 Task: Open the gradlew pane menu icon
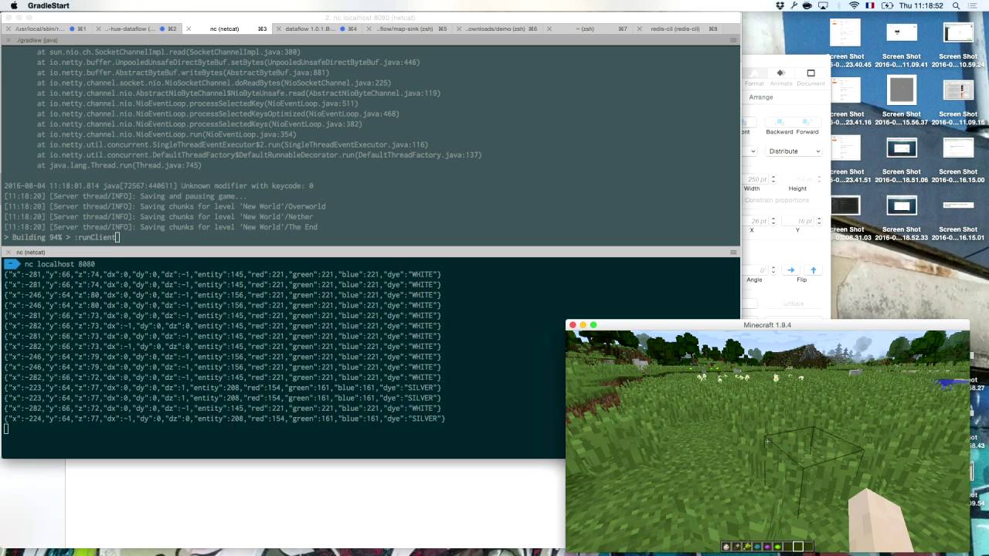point(733,39)
